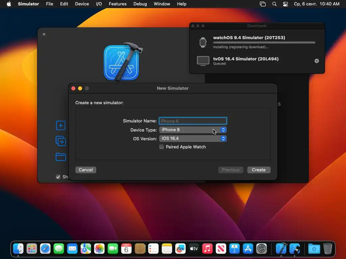
Task: Open the Edit menu
Action: pyautogui.click(x=64, y=4)
